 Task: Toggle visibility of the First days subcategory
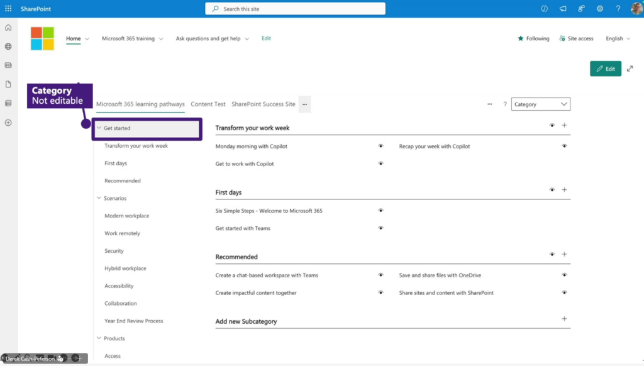[x=552, y=190]
